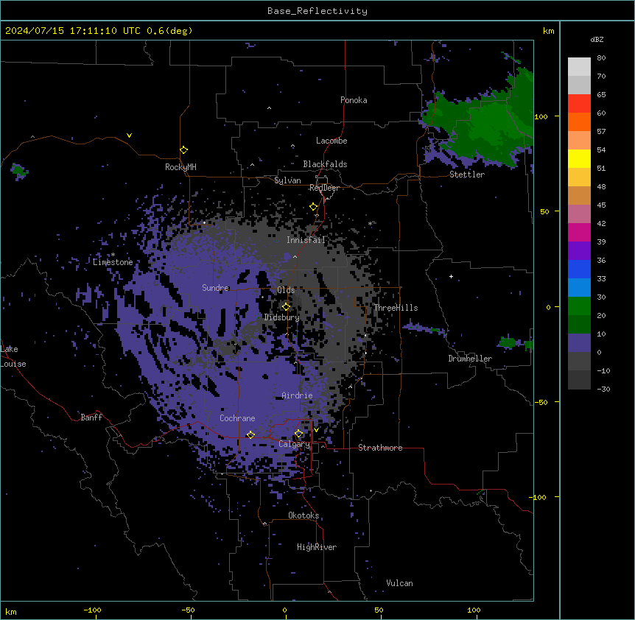Select the yellow diamond marker near Olds
Image resolution: width=635 pixels, height=620 pixels.
pyautogui.click(x=286, y=307)
